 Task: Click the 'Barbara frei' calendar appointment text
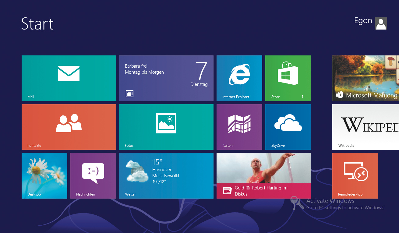[136, 66]
